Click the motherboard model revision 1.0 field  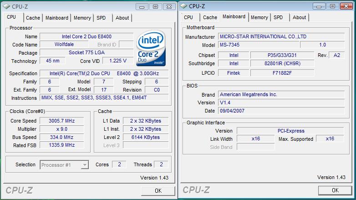(x=322, y=45)
